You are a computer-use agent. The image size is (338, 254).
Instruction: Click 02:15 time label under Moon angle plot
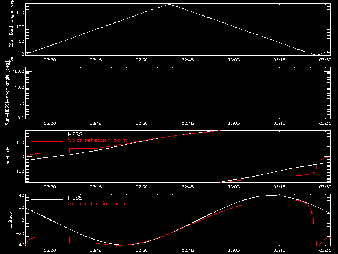point(96,124)
